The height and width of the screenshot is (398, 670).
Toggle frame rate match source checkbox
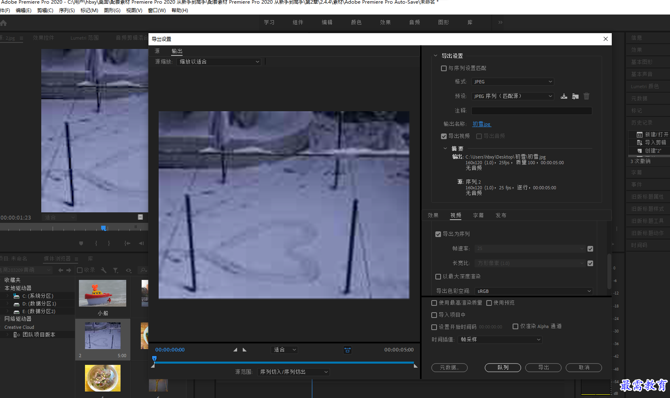[x=590, y=249]
